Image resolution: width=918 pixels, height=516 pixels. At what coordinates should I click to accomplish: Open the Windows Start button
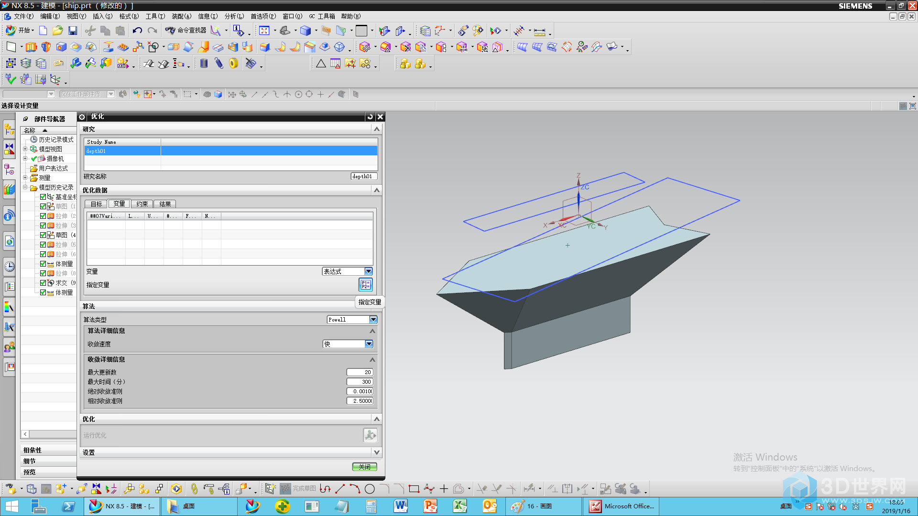click(12, 506)
